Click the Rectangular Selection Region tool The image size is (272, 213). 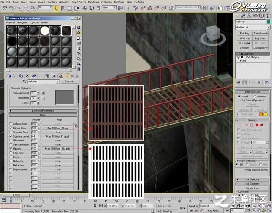pos(70,8)
